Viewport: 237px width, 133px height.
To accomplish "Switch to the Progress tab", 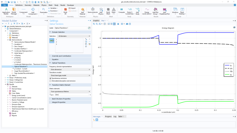I will click(x=108, y=116).
